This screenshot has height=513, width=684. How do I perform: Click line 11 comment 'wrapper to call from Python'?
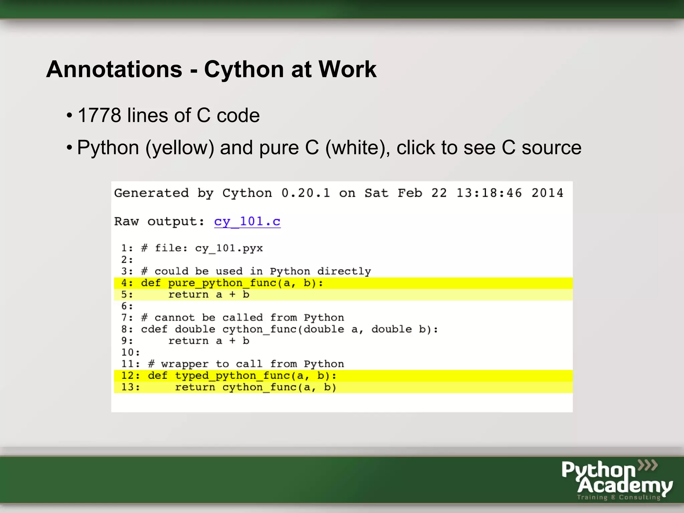click(232, 364)
